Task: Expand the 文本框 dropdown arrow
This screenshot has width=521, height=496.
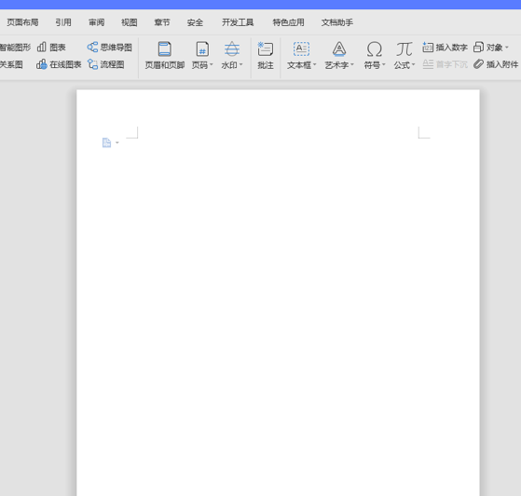Action: click(314, 64)
